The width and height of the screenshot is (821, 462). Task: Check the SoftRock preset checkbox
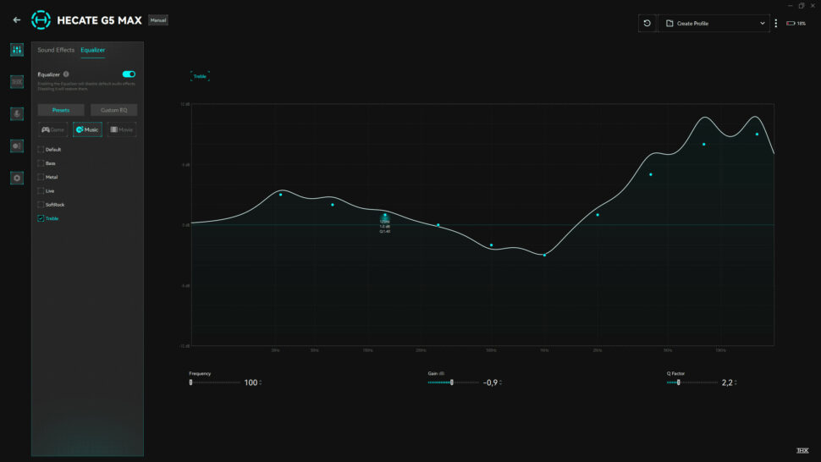point(41,205)
